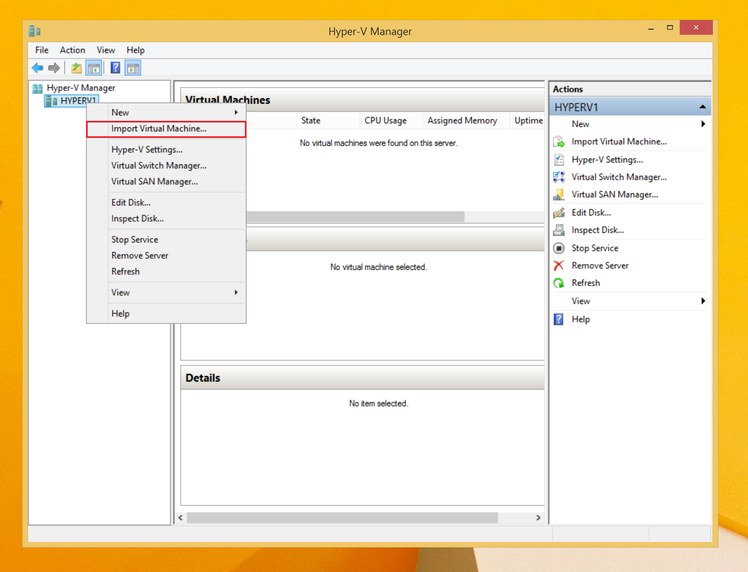
Task: Click the HYPERV1 server icon in the tree
Action: pos(52,101)
